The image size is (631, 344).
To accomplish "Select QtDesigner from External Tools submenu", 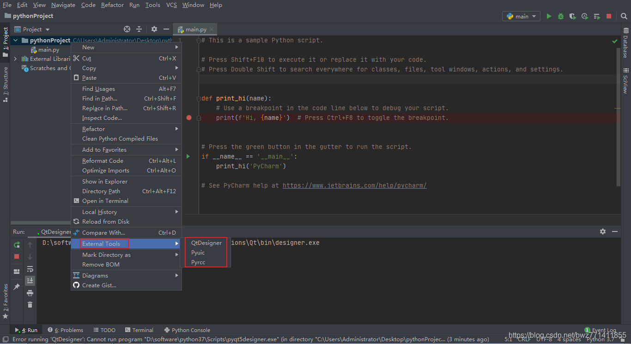I will (206, 243).
